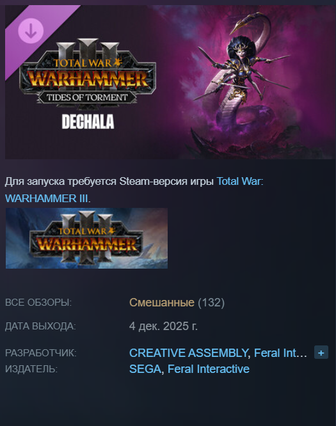Image resolution: width=336 pixels, height=426 pixels.
Task: Click the 'ВСЕ ОБЗОРЫ:' label
Action: tap(38, 303)
